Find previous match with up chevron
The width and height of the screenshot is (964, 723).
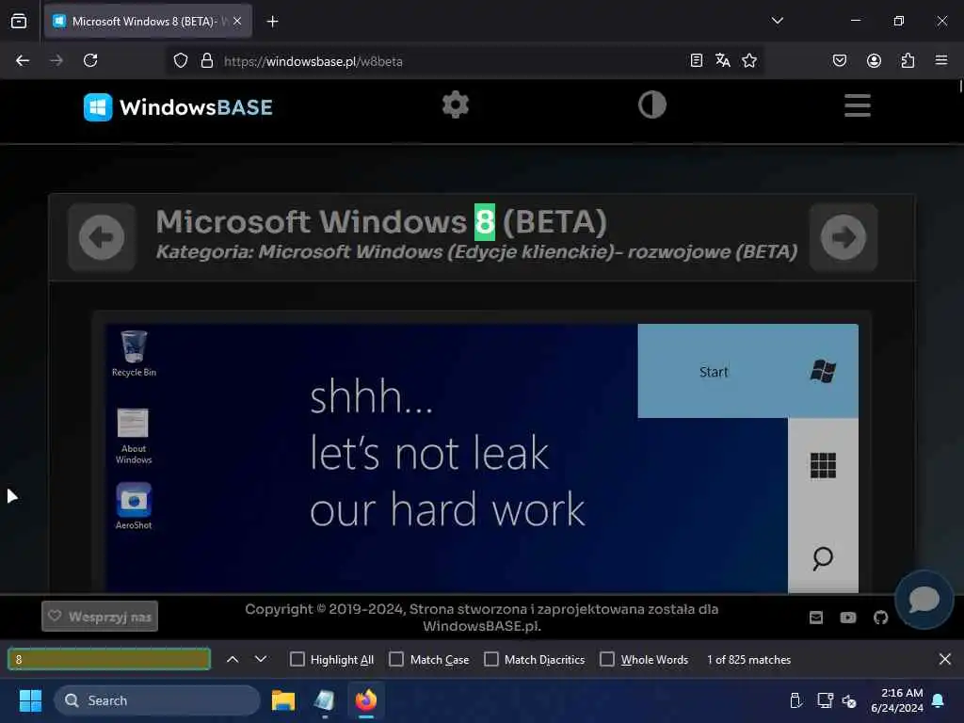pos(233,659)
